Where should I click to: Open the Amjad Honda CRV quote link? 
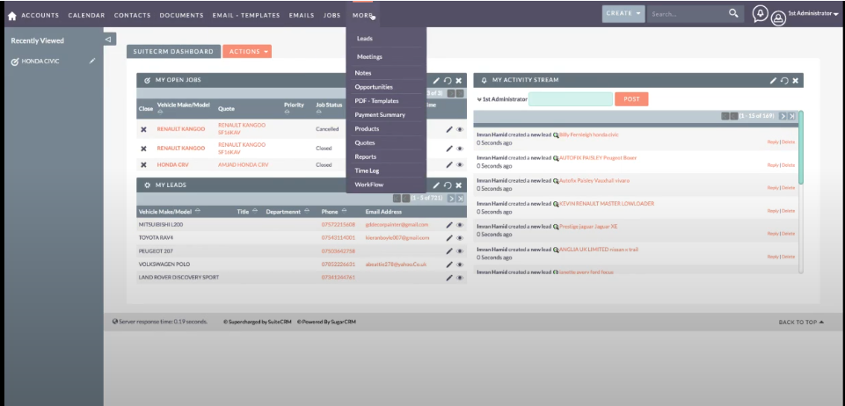tap(243, 164)
